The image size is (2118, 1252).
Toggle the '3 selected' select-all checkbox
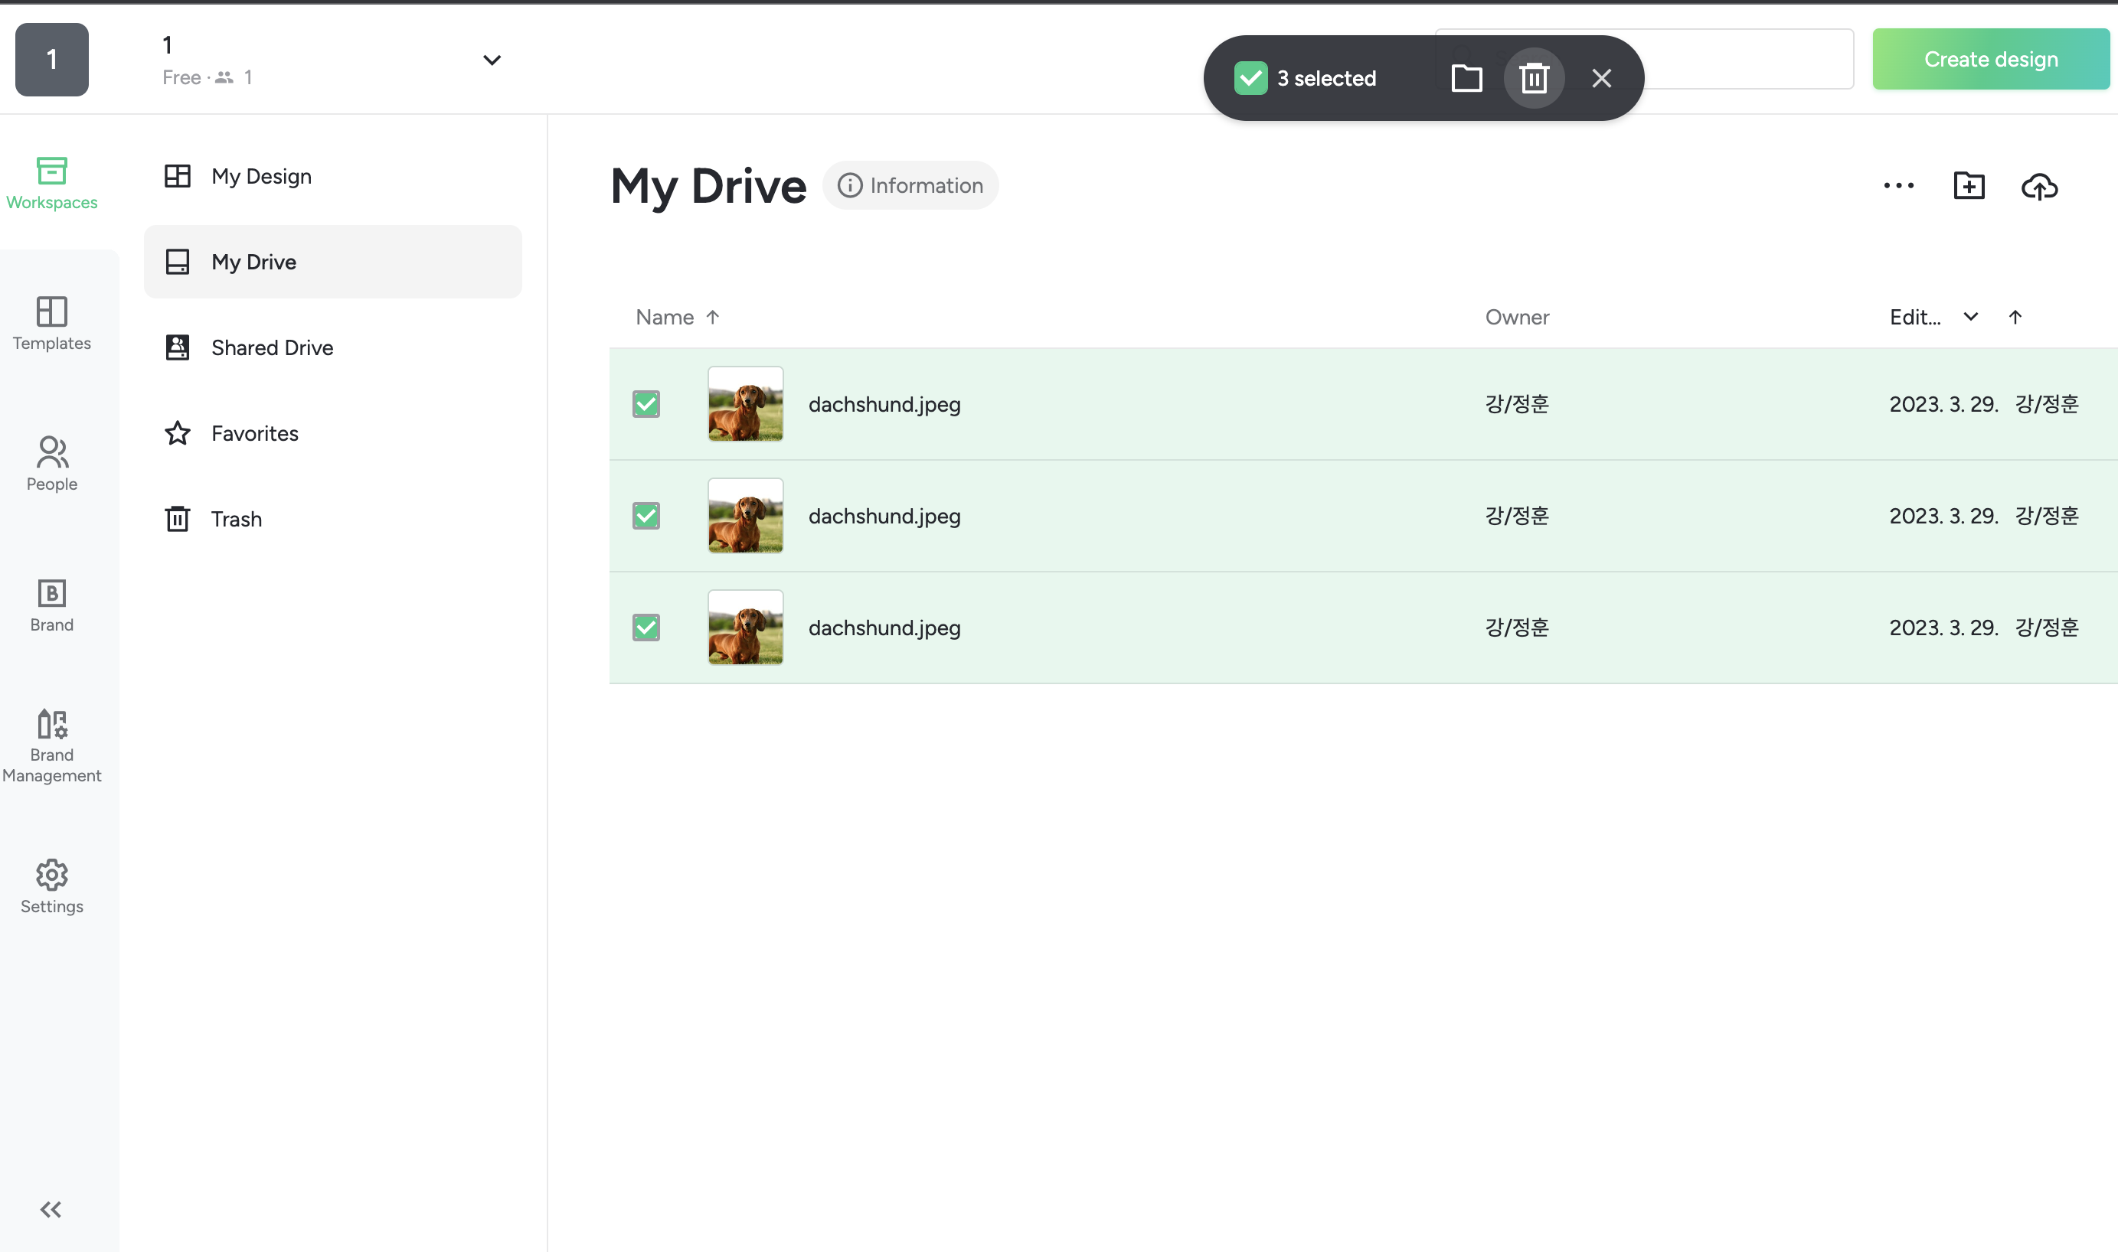coord(1250,79)
